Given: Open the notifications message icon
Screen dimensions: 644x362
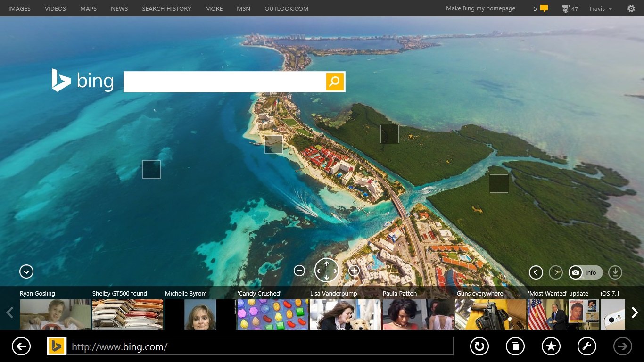Looking at the screenshot, I should click(544, 8).
